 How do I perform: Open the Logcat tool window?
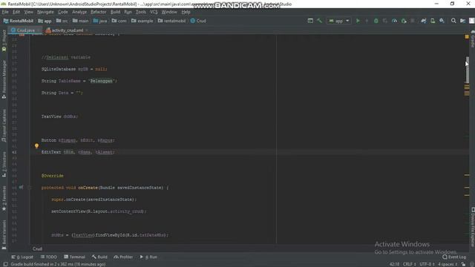[22, 257]
